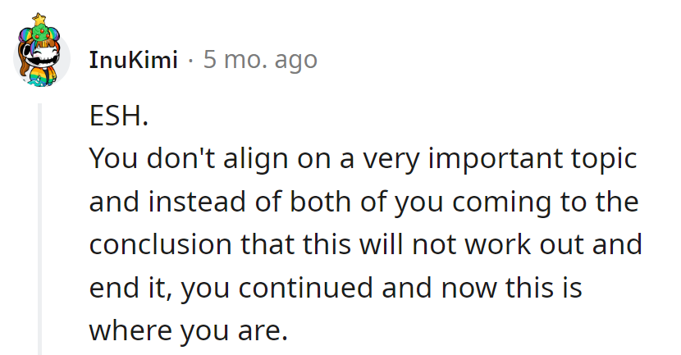681x355 pixels.
Task: Click the line starting 'and instead of both'
Action: [x=364, y=203]
